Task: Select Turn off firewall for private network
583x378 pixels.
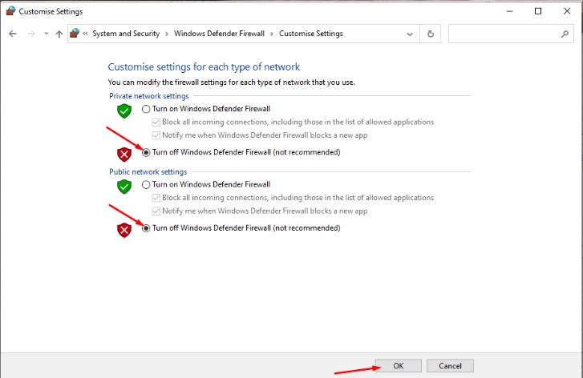Action: (146, 152)
